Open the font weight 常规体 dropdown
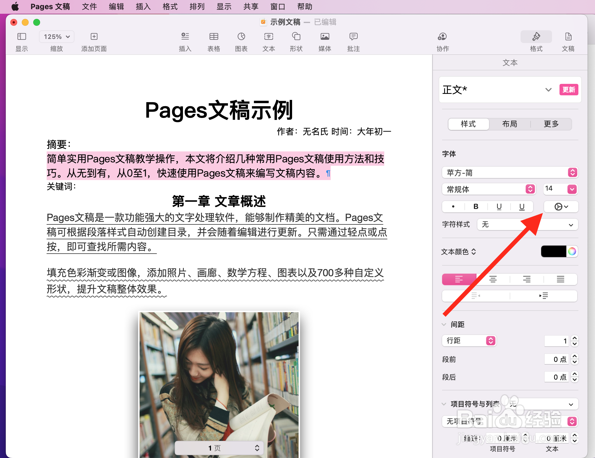595x458 pixels. [x=488, y=189]
